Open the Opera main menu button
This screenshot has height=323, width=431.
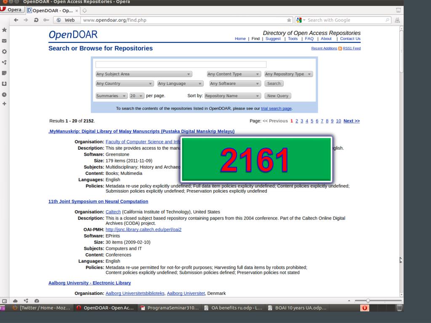[11, 10]
